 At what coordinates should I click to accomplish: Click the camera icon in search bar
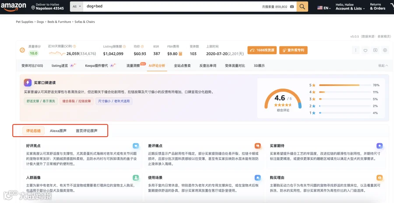pos(292,7)
